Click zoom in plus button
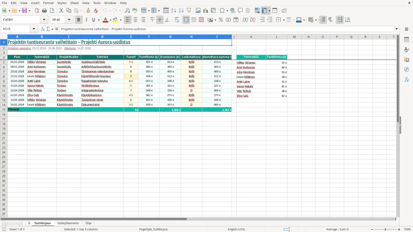 [399, 229]
